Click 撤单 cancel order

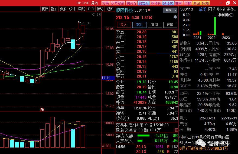pos(178,3)
